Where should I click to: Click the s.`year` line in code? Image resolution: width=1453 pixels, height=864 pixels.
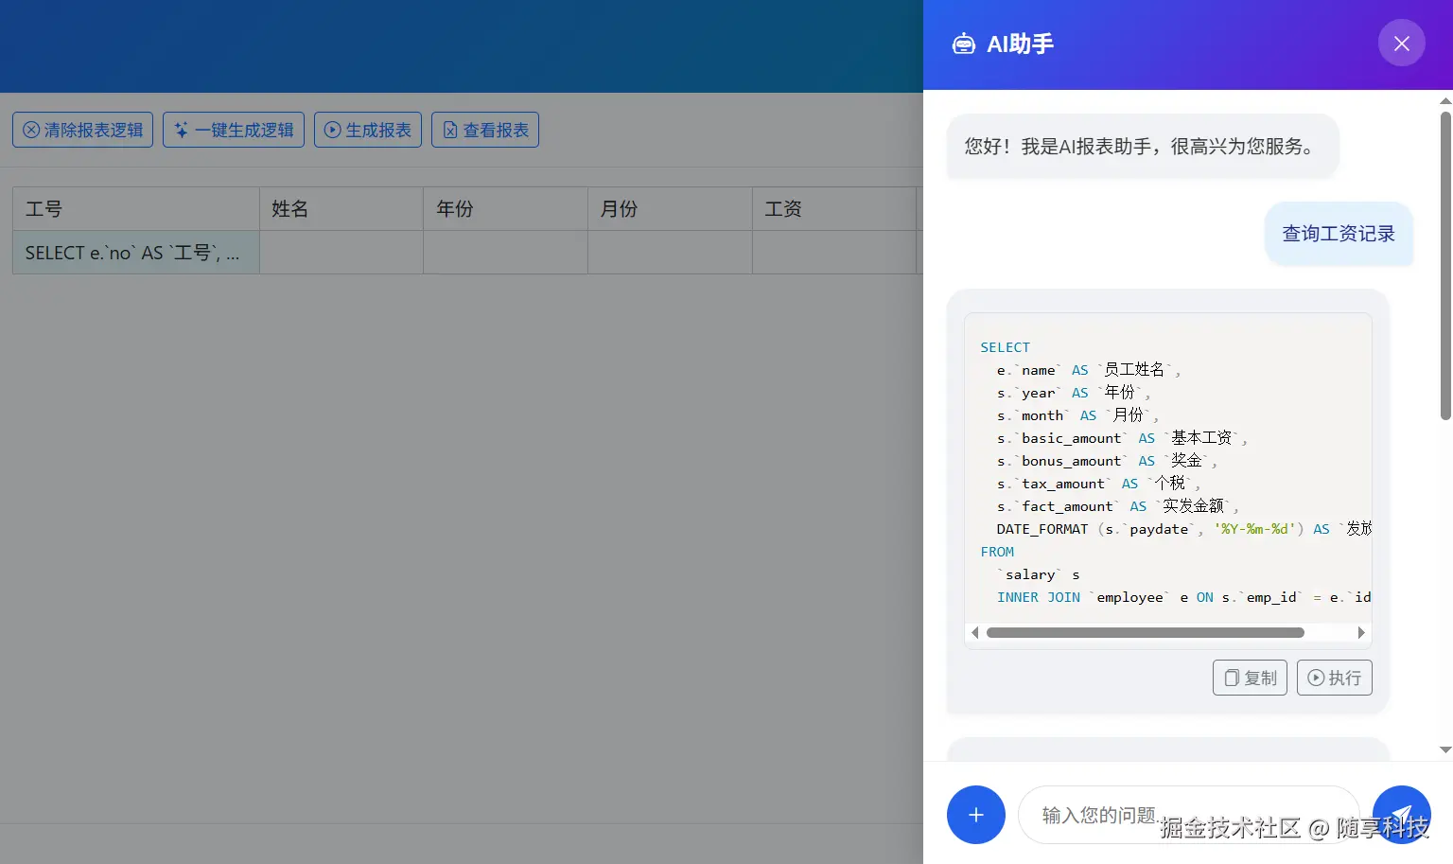click(x=1074, y=393)
